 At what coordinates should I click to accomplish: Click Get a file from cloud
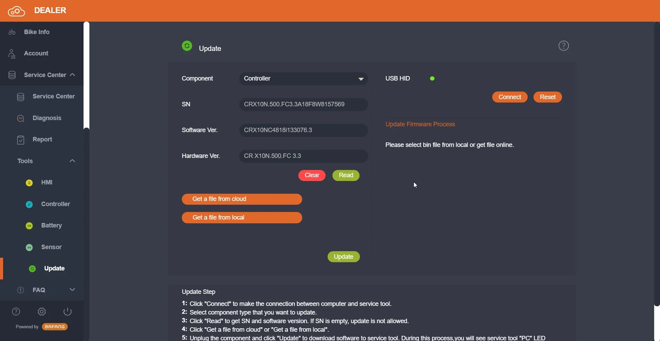242,199
